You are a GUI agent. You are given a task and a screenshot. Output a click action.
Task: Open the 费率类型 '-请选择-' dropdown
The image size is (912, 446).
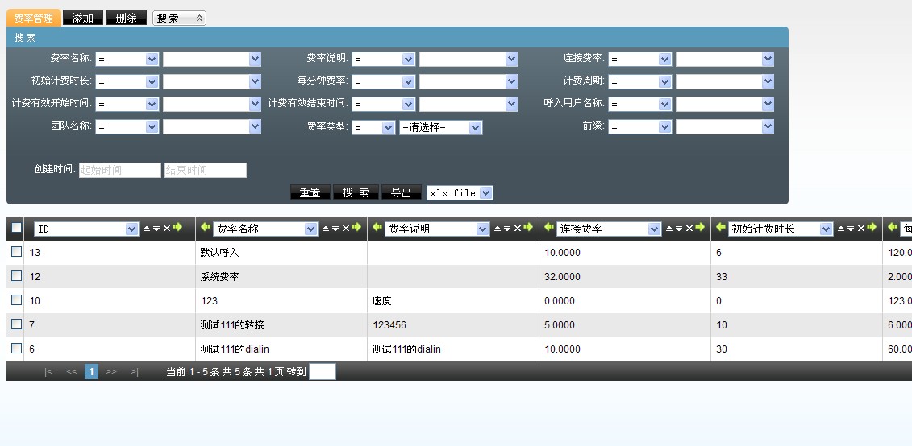(440, 128)
